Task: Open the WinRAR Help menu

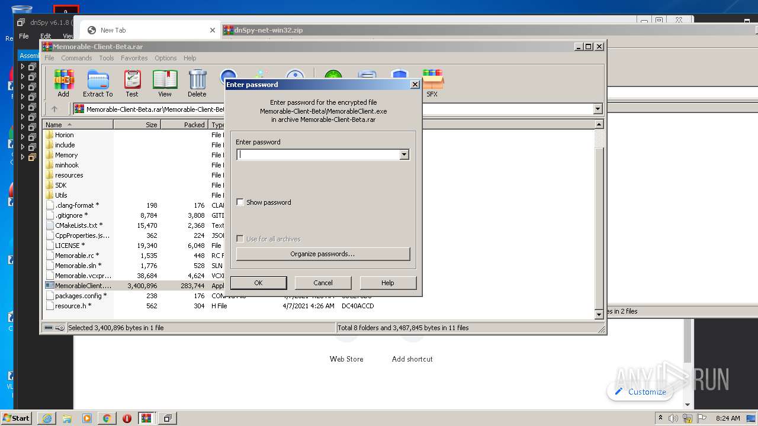Action: [189, 58]
